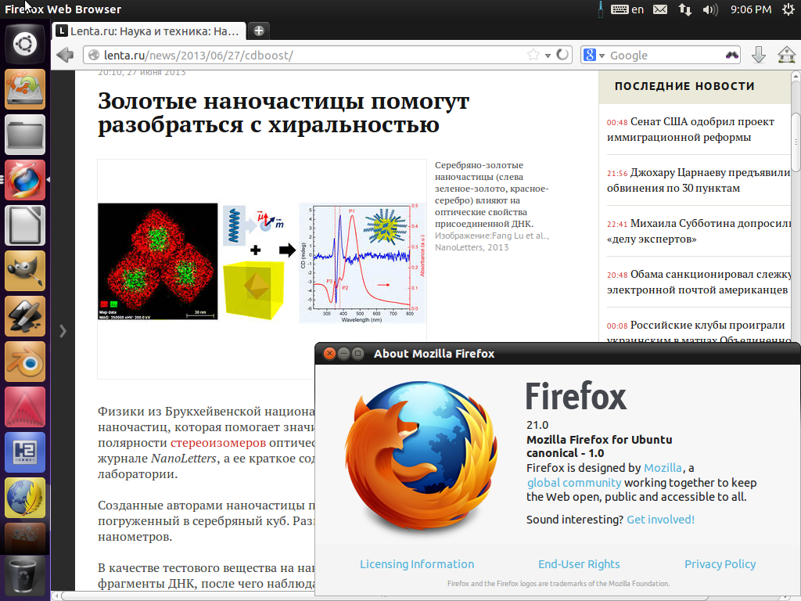The image size is (801, 601).
Task: Open the Ubuntu Dash home launcher
Action: (25, 44)
